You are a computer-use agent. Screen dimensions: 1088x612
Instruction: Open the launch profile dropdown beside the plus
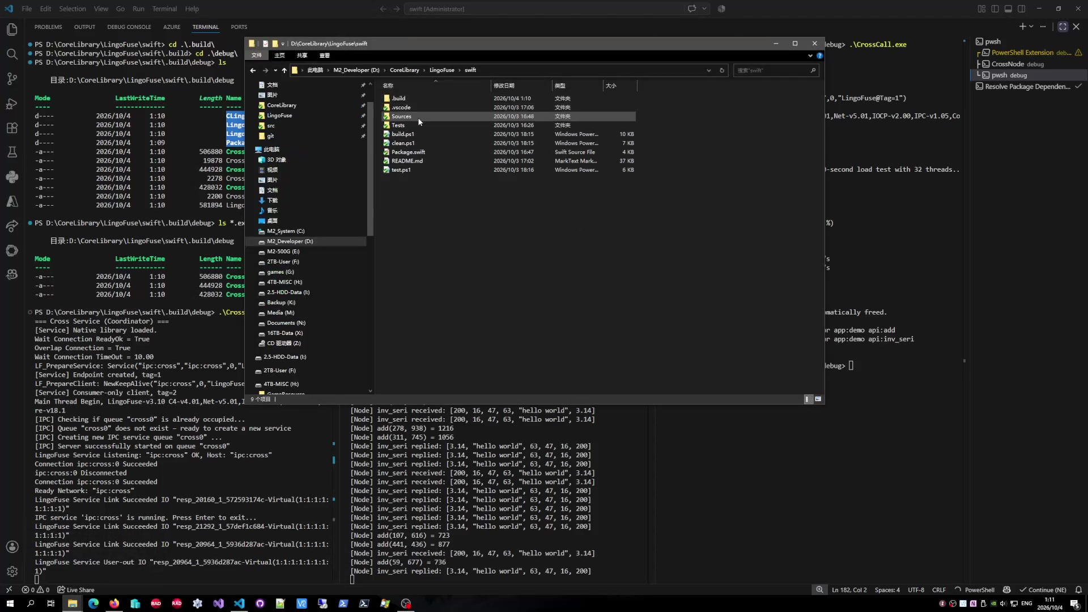(x=1031, y=27)
